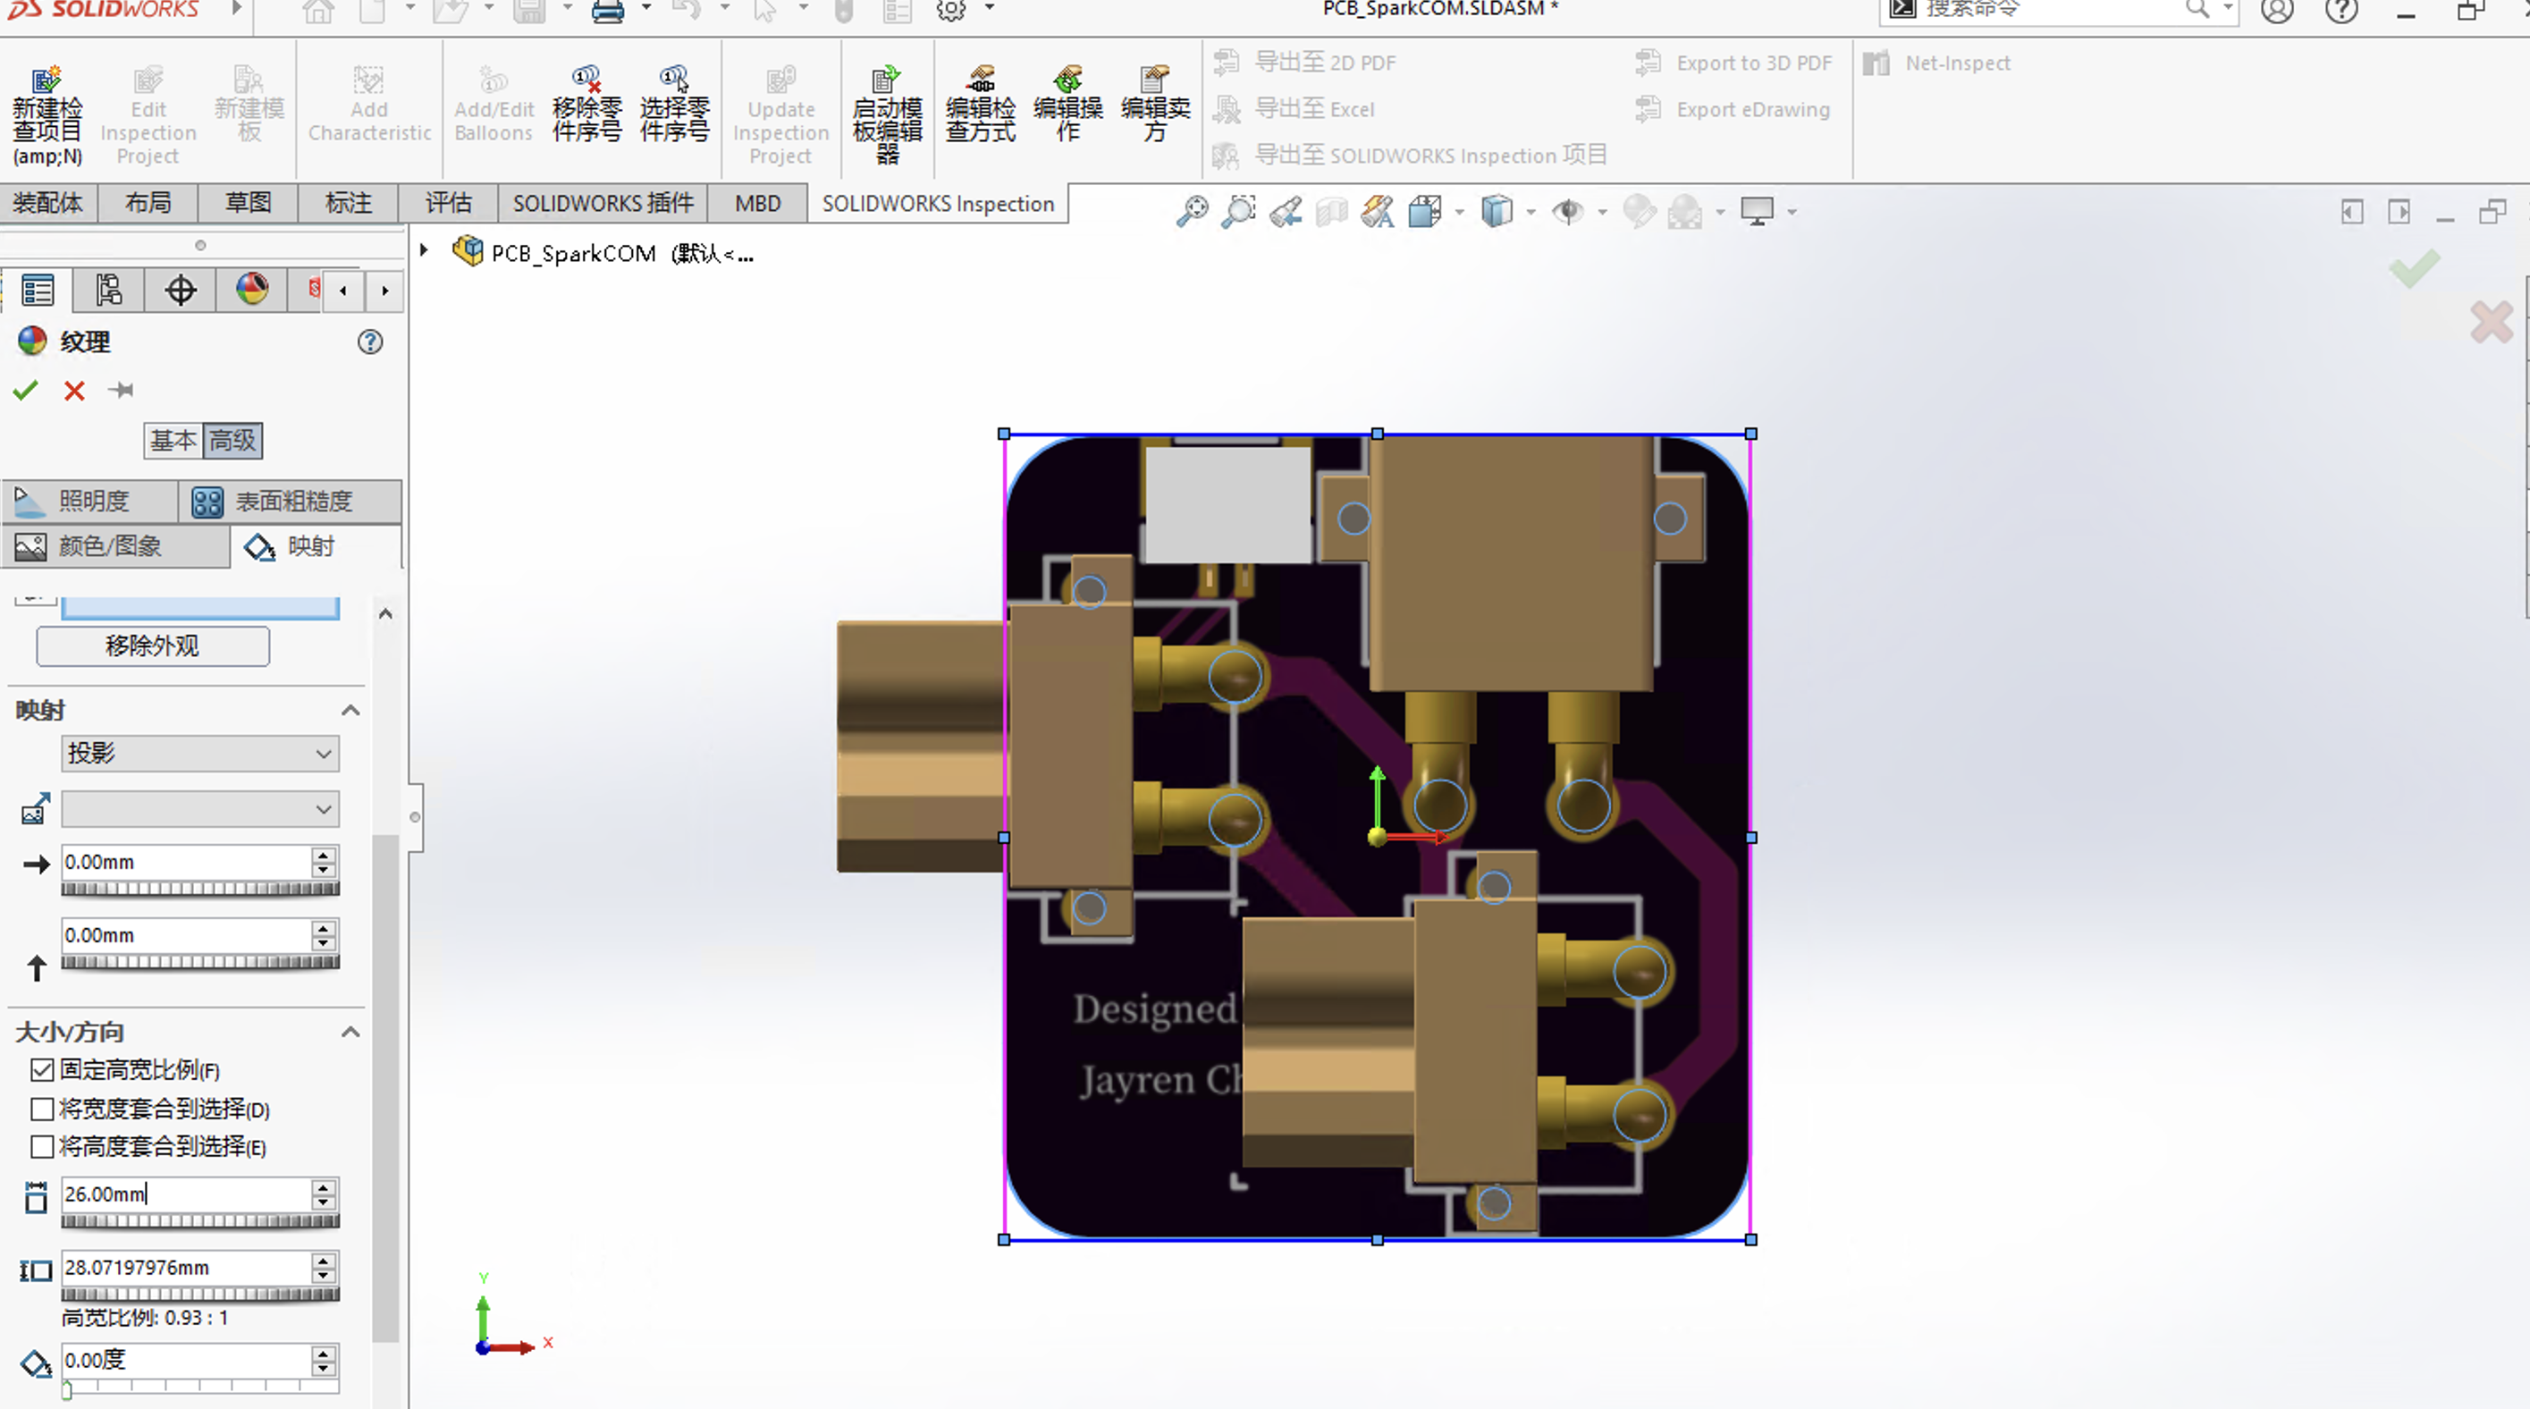This screenshot has height=1409, width=2530.
Task: Switch to Assembly tab
Action: pyautogui.click(x=48, y=203)
